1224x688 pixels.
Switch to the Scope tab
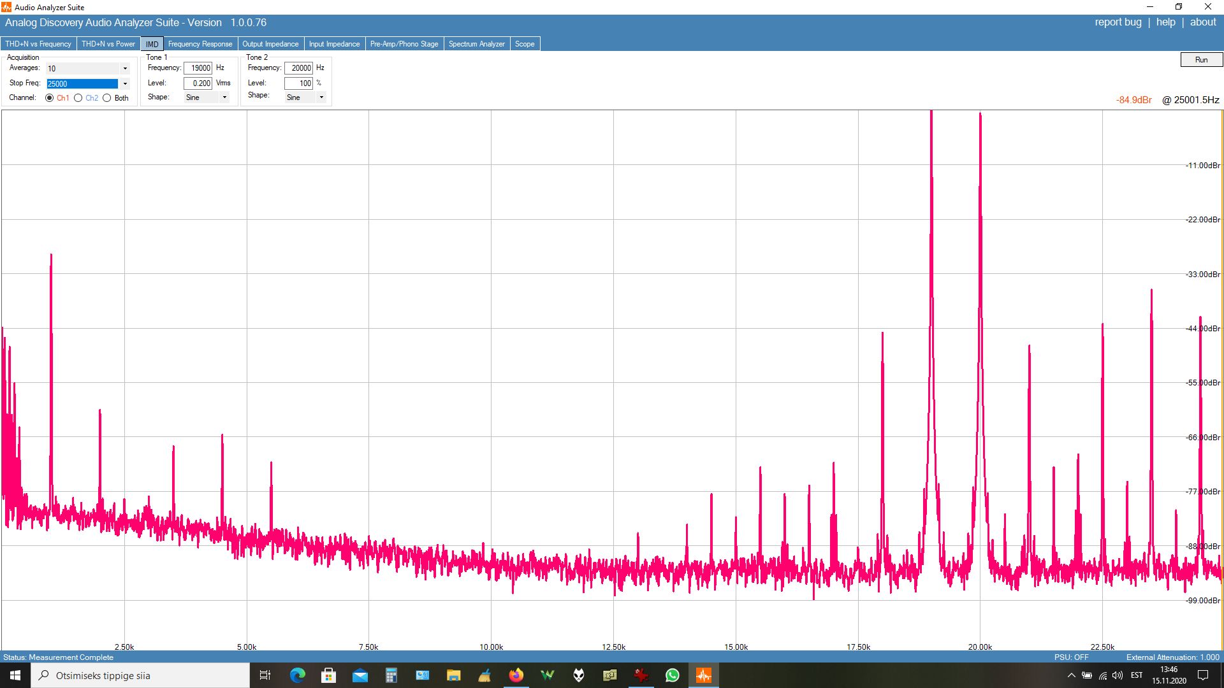point(525,44)
